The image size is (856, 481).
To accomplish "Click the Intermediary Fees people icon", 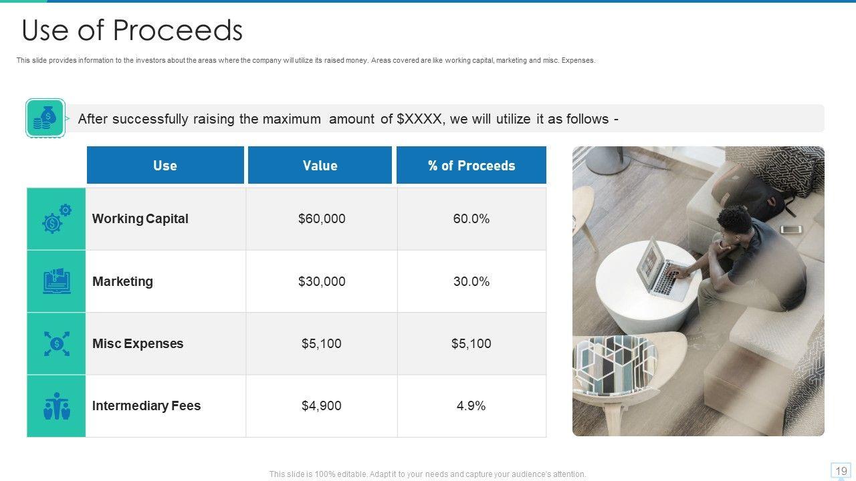I will (56, 406).
